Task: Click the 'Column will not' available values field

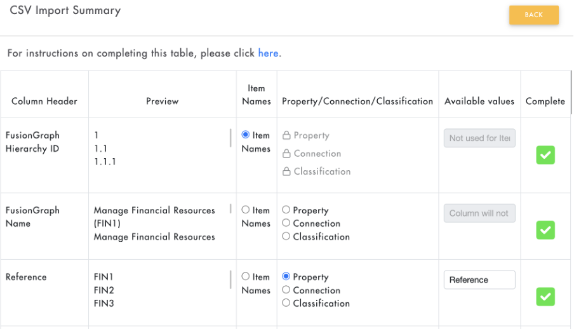Action: coord(479,213)
